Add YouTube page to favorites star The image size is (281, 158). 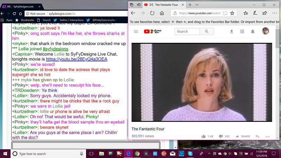(x=232, y=13)
